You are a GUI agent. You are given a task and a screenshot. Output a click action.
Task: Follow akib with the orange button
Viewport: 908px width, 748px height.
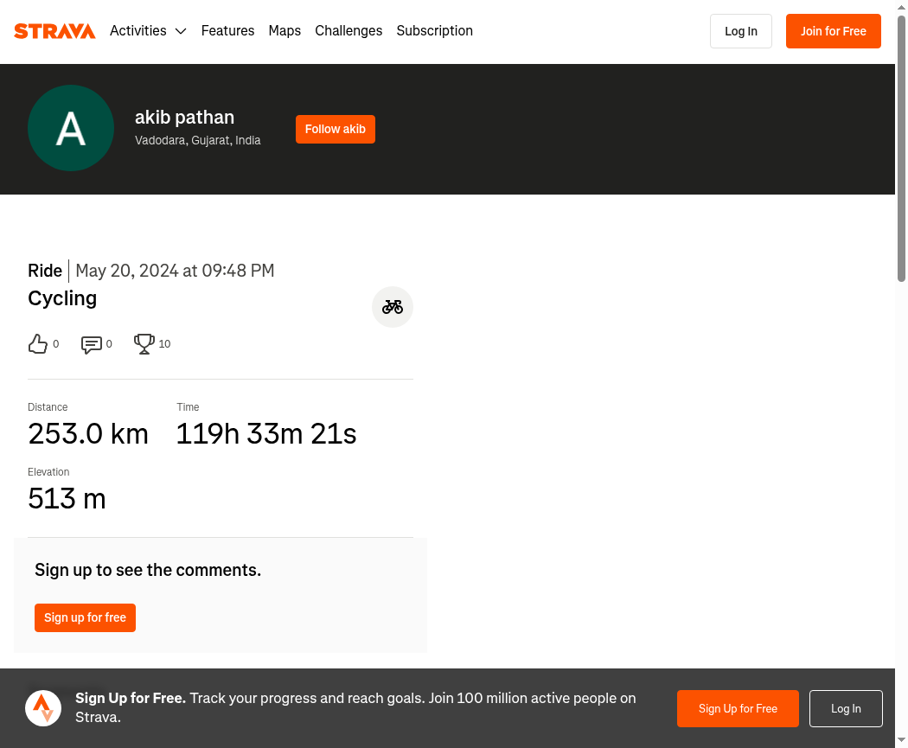tap(336, 129)
